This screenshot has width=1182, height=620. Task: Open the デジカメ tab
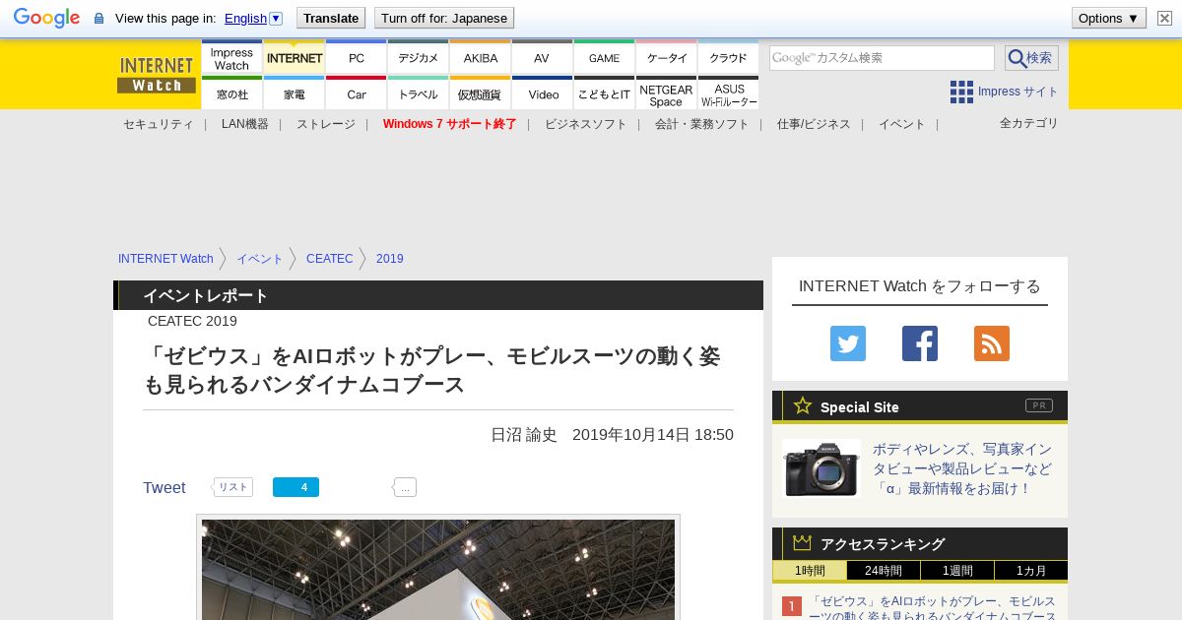click(419, 58)
